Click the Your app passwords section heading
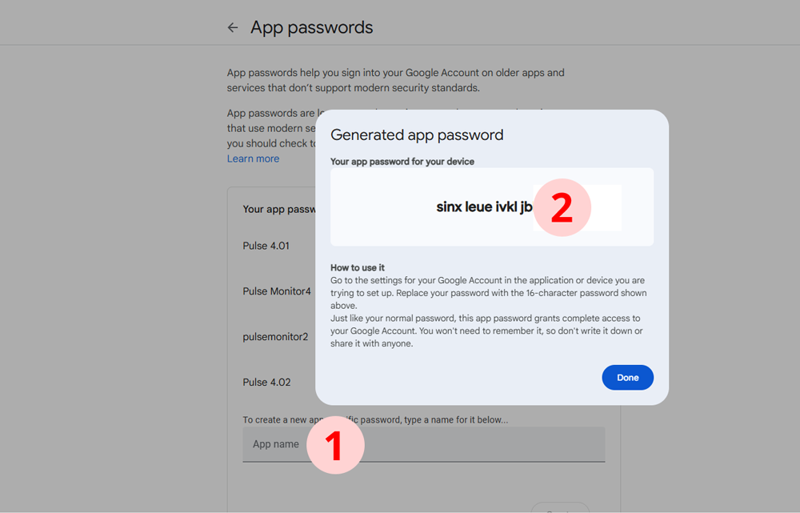This screenshot has height=513, width=800. coord(279,210)
